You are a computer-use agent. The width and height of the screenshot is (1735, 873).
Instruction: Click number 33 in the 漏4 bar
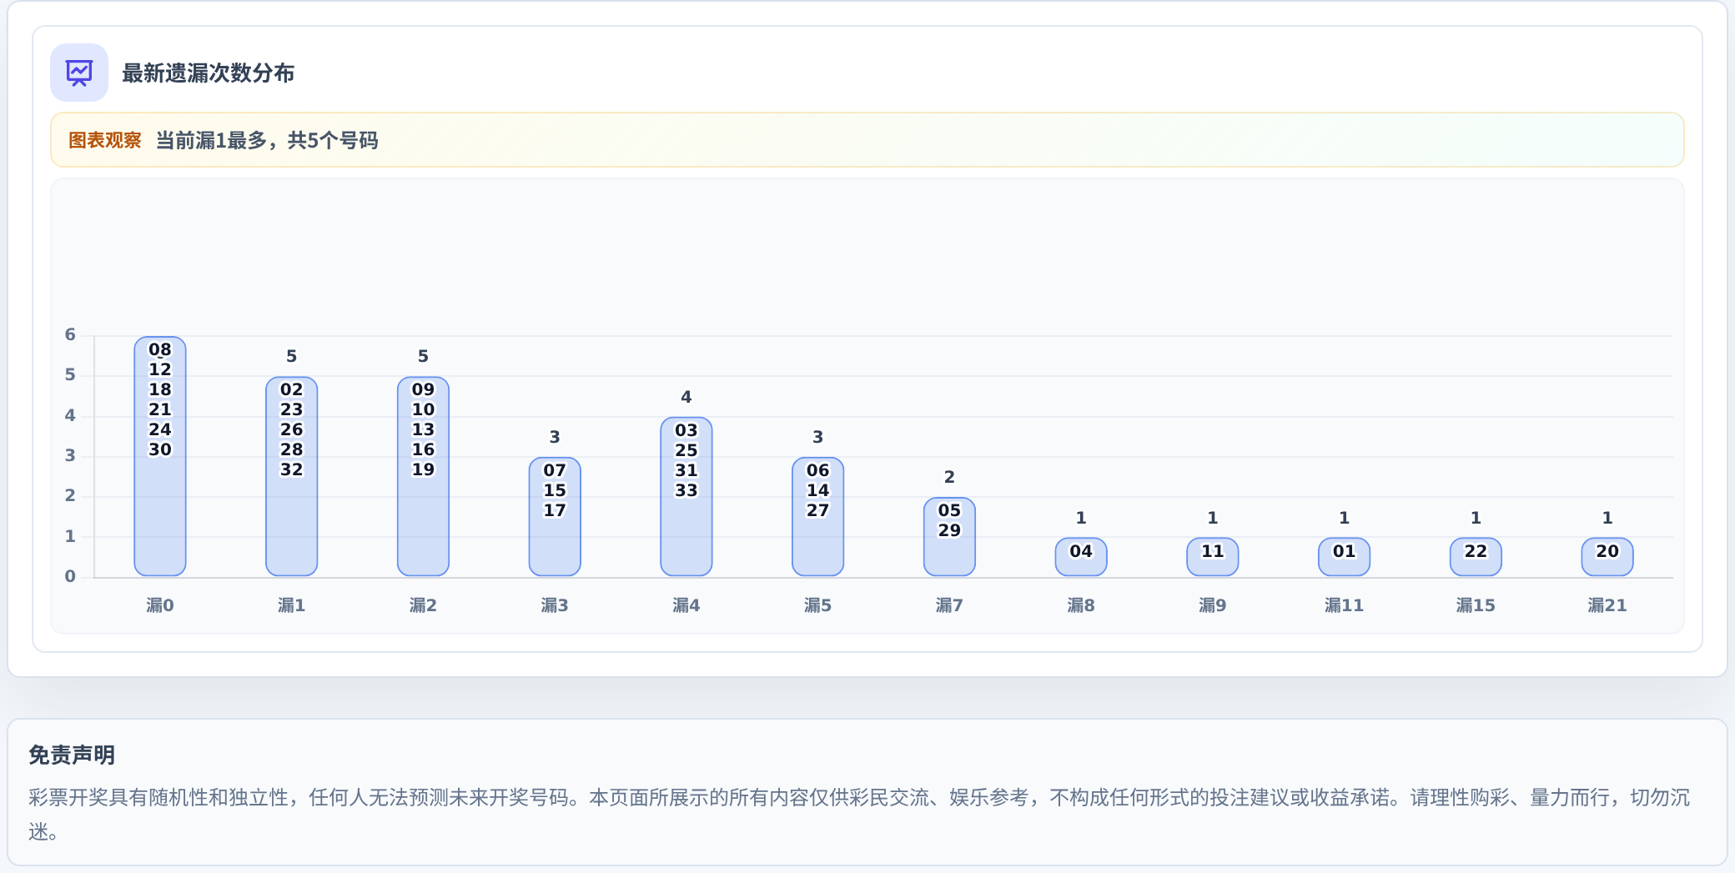686,490
